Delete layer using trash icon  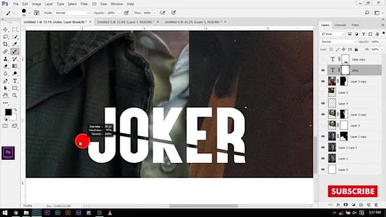[376, 205]
